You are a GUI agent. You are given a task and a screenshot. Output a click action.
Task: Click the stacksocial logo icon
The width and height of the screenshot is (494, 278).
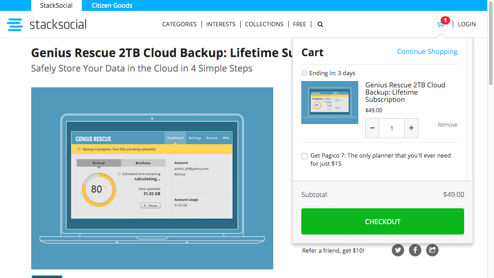pos(15,24)
